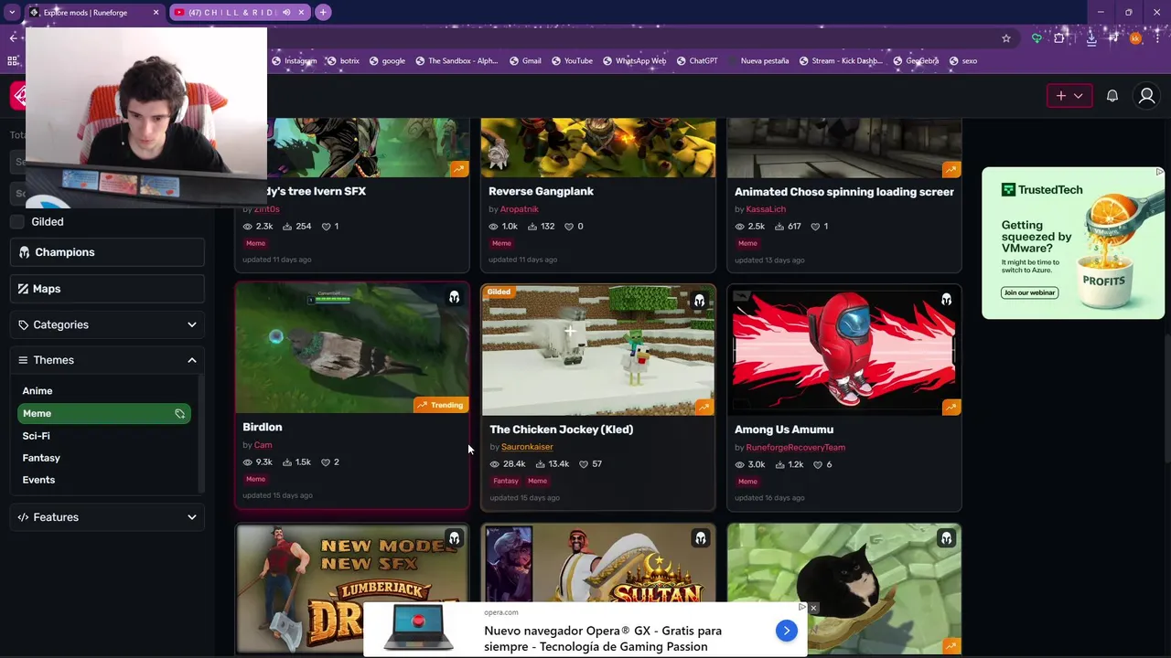This screenshot has width=1171, height=658.
Task: Close the bottom Opera GX ad
Action: coord(812,608)
